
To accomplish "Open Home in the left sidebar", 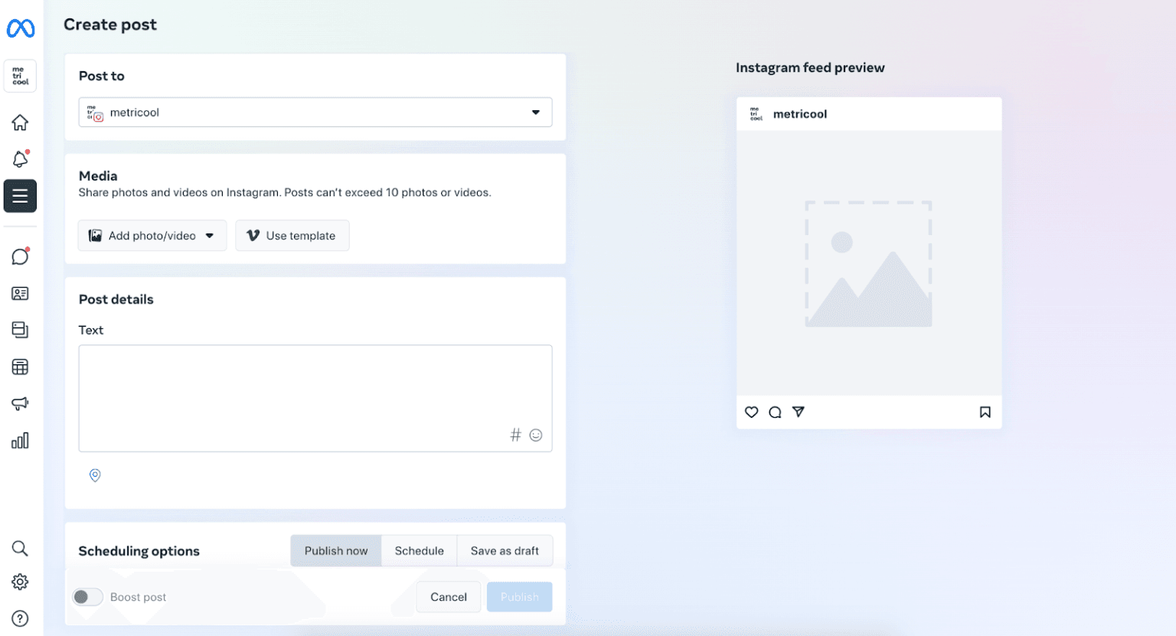I will pyautogui.click(x=20, y=122).
